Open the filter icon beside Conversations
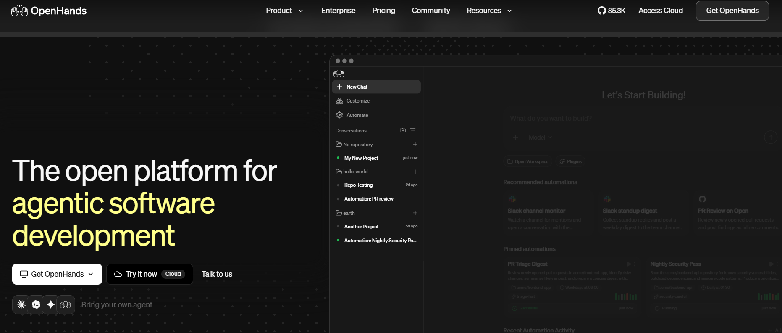Viewport: 782px width, 333px height. pyautogui.click(x=413, y=130)
